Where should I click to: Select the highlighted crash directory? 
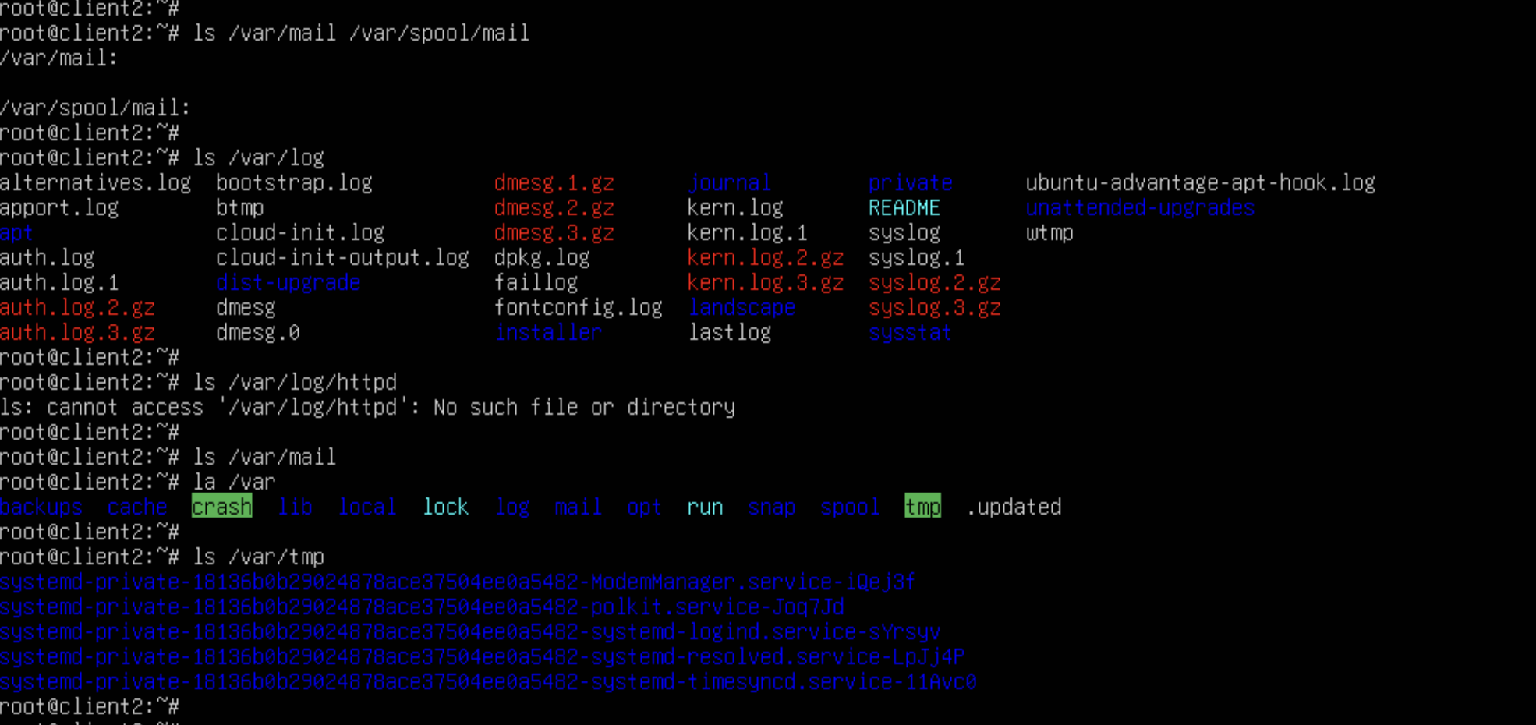[x=221, y=507]
